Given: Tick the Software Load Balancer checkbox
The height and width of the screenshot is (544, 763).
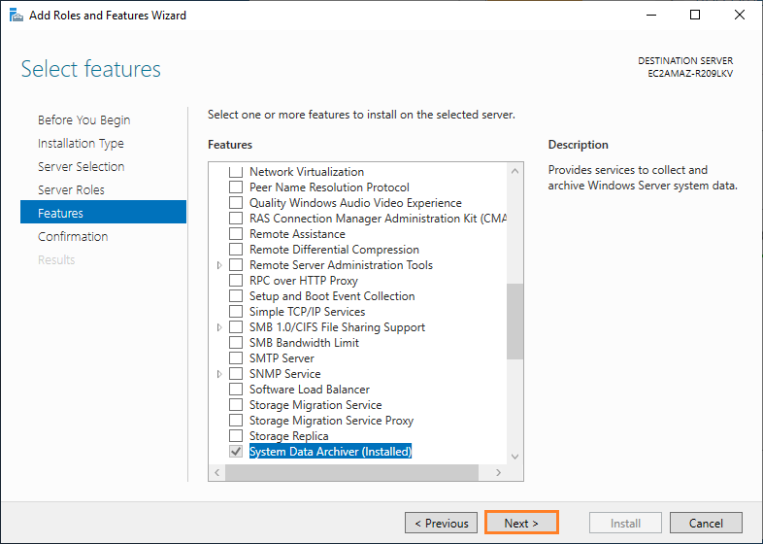Looking at the screenshot, I should tap(236, 390).
